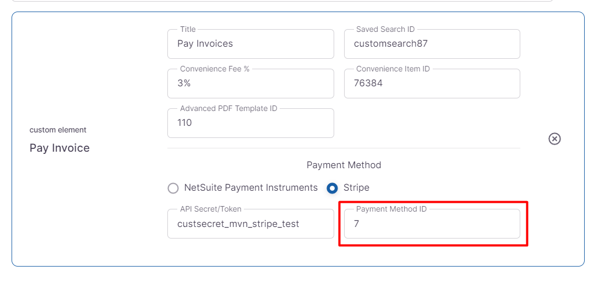Select the Stripe radio button
The image size is (599, 288).
coord(332,188)
